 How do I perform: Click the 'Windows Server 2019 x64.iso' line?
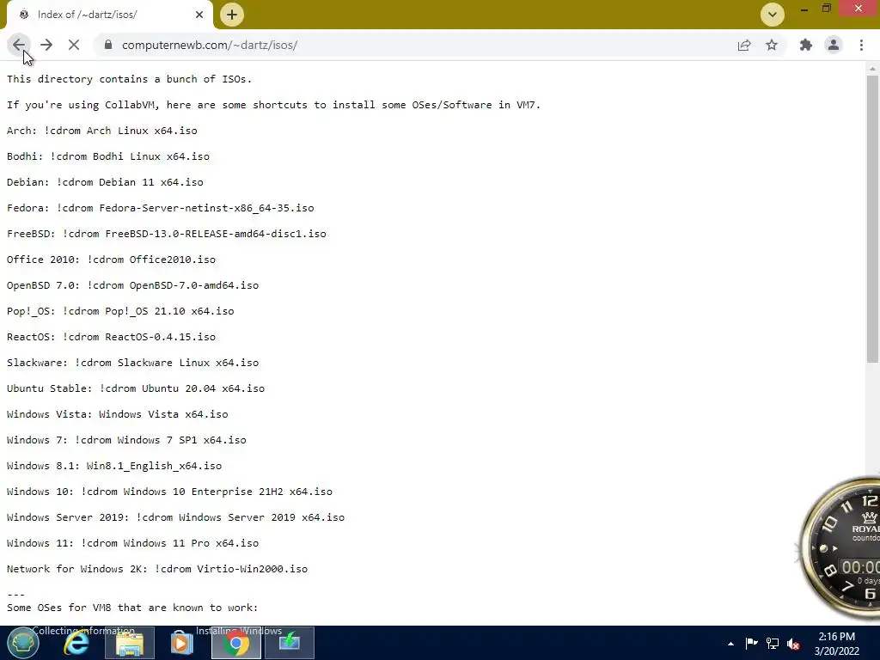175,518
